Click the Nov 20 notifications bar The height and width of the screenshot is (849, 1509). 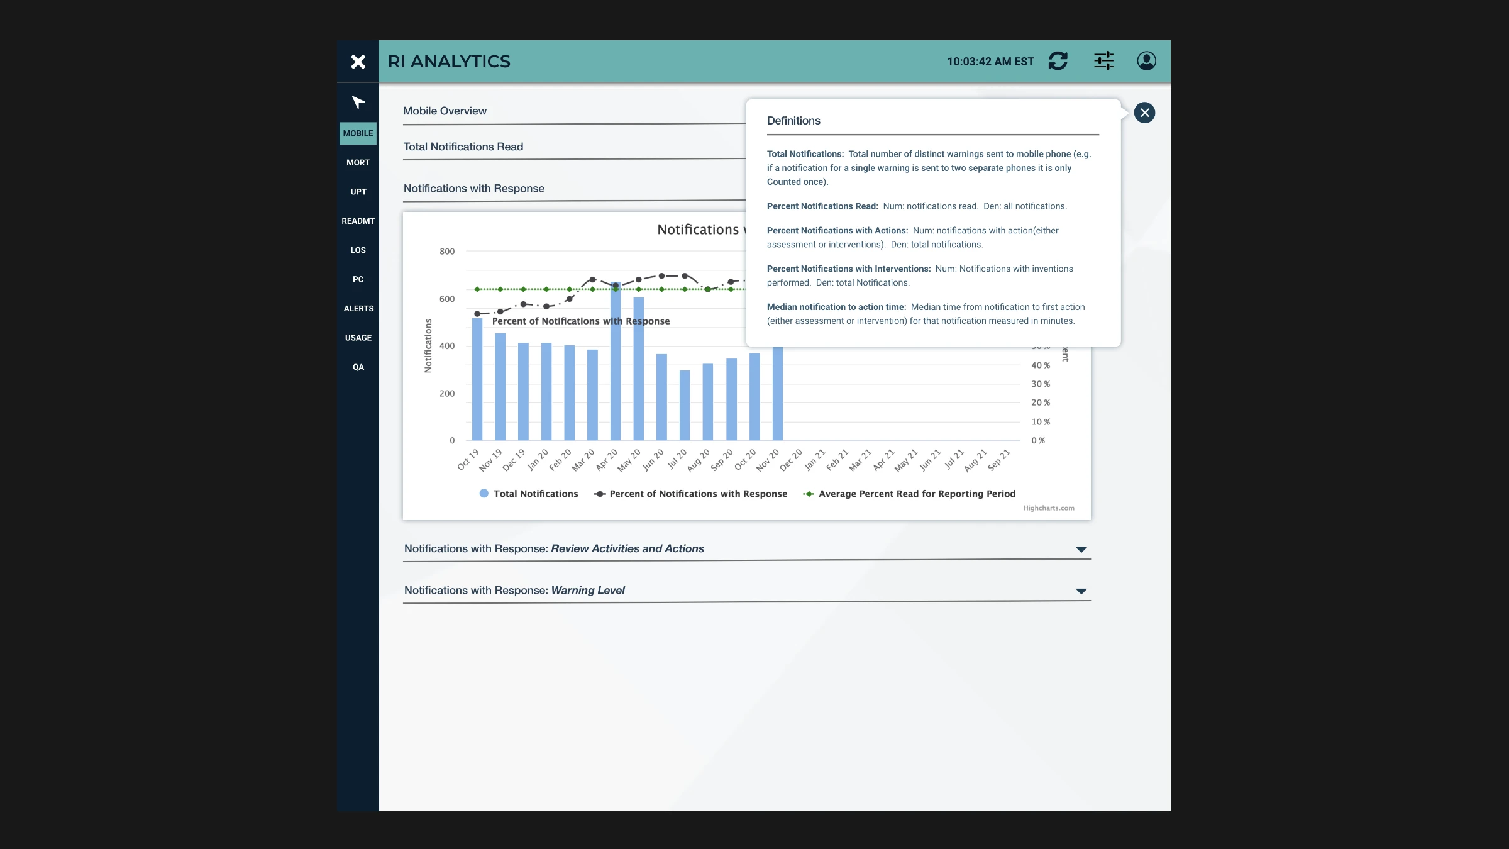(x=778, y=393)
